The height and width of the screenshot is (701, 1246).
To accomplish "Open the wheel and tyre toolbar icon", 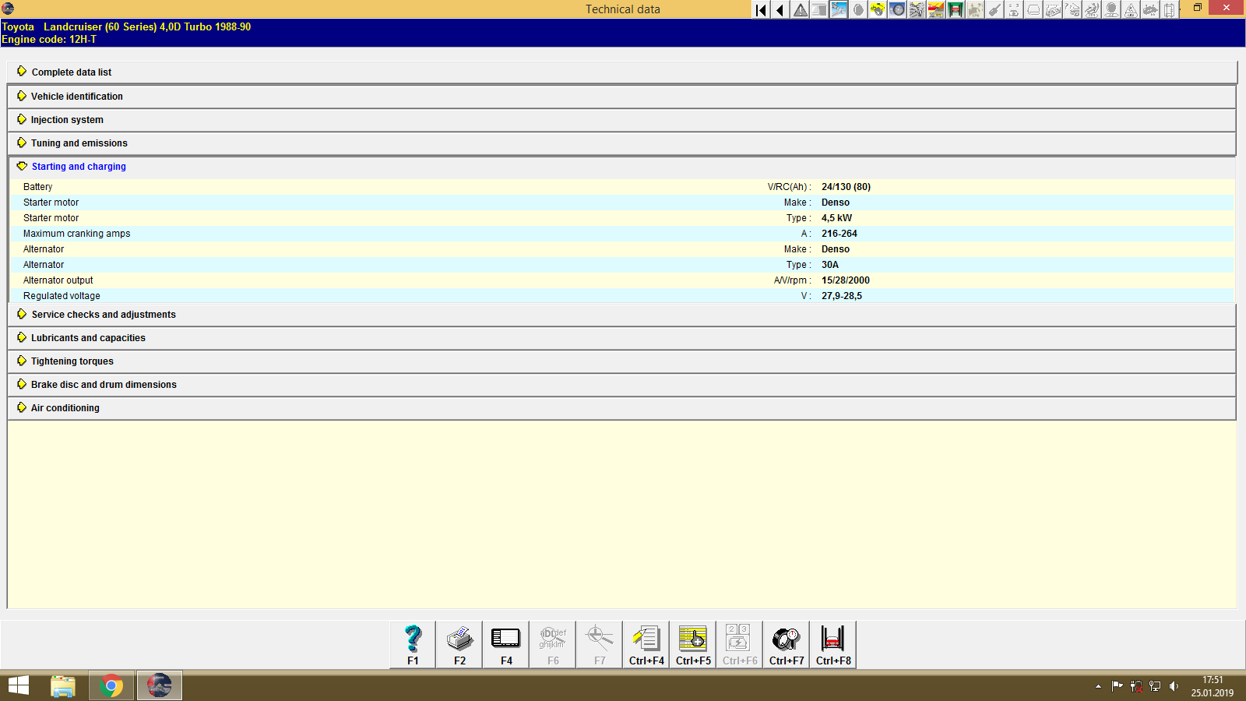I will click(897, 9).
